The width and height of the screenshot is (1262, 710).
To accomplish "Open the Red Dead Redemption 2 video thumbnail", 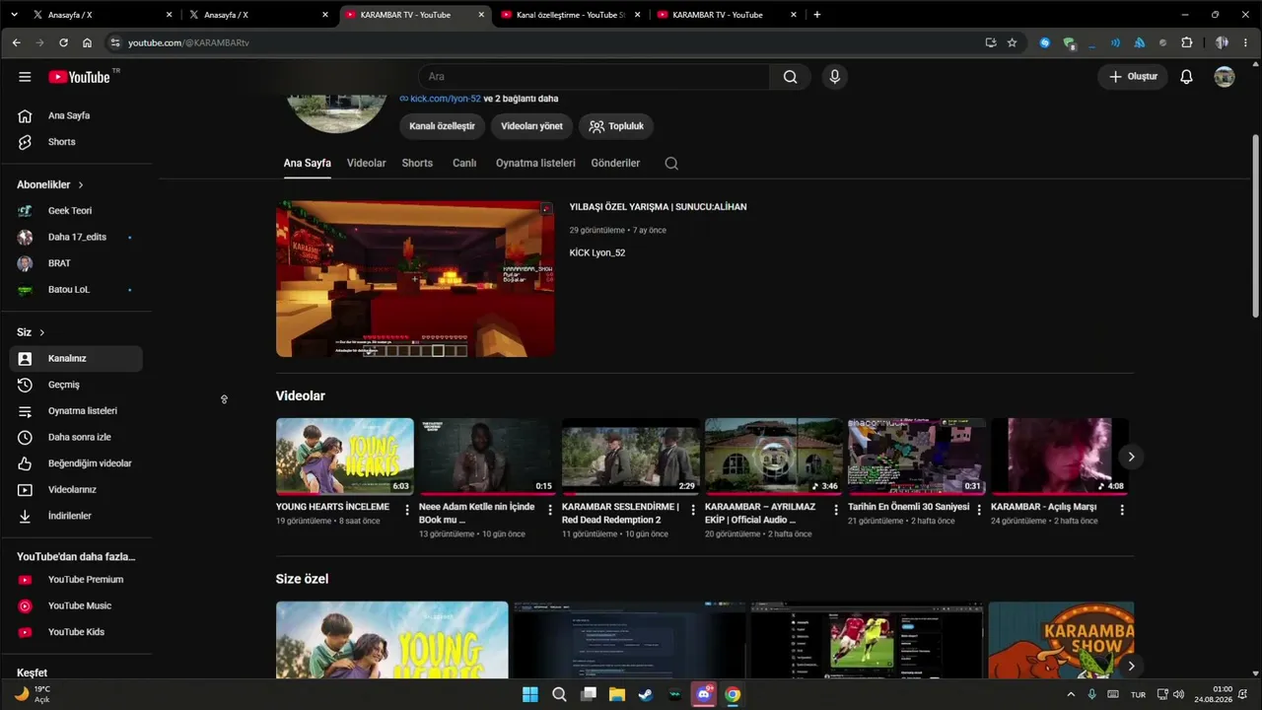I will 631,457.
